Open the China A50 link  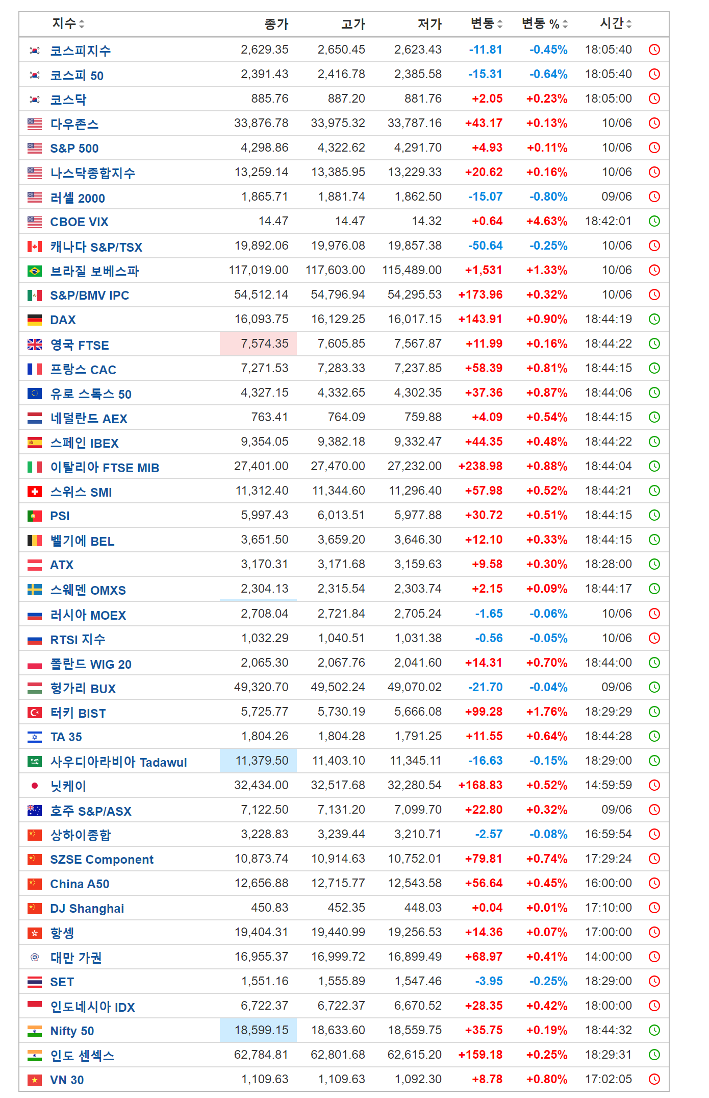[x=80, y=884]
